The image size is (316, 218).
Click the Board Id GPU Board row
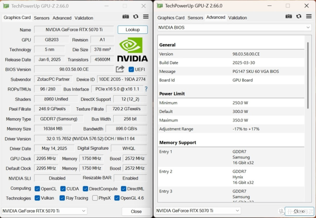click(231, 80)
